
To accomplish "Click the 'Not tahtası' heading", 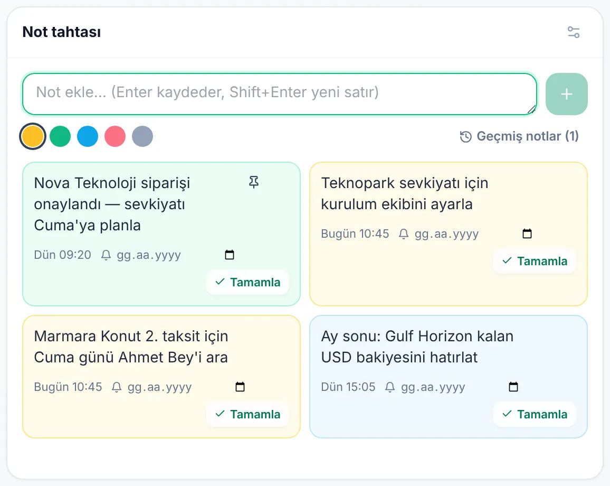I will tap(61, 32).
